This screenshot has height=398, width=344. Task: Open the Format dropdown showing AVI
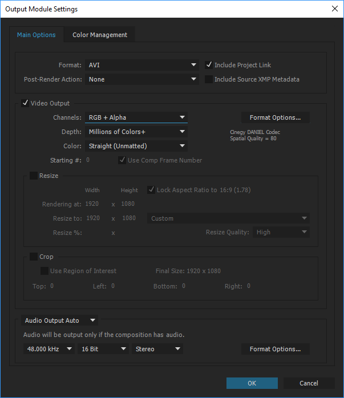click(142, 65)
